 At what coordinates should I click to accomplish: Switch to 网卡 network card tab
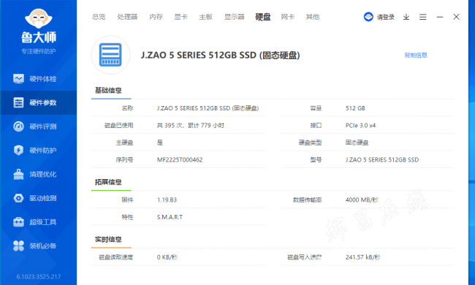click(287, 17)
